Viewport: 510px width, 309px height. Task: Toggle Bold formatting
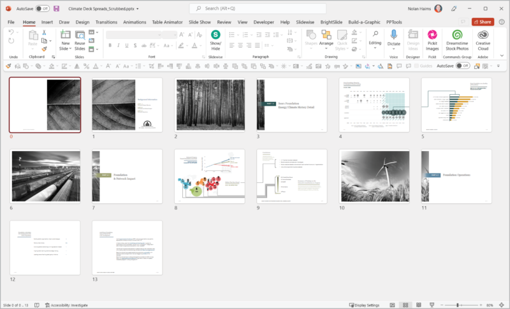pyautogui.click(x=110, y=45)
